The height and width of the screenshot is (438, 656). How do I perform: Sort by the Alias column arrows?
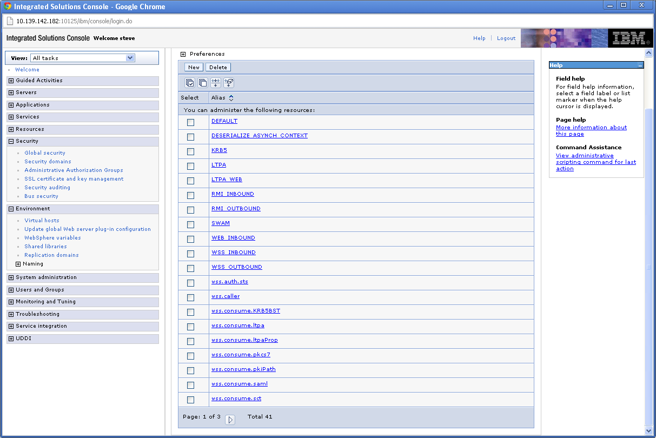point(231,98)
